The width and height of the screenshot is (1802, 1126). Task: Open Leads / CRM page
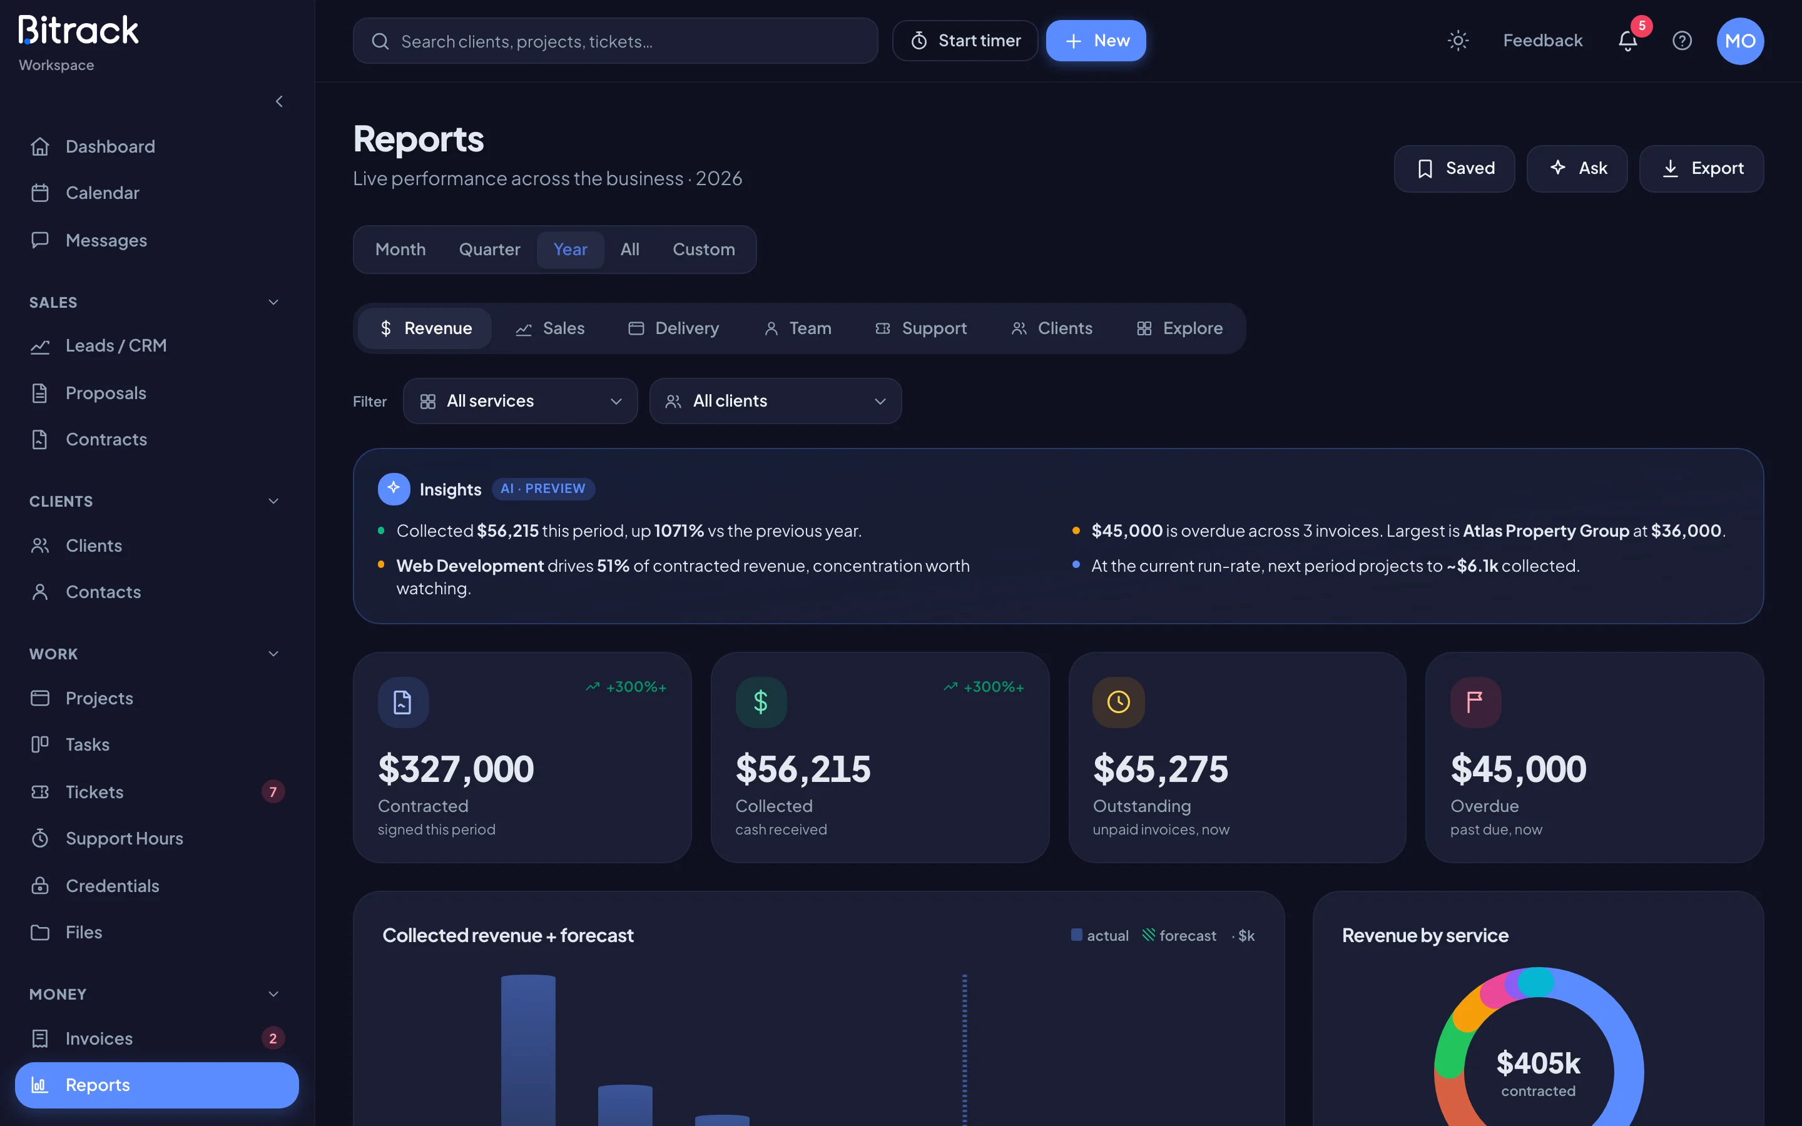click(156, 345)
